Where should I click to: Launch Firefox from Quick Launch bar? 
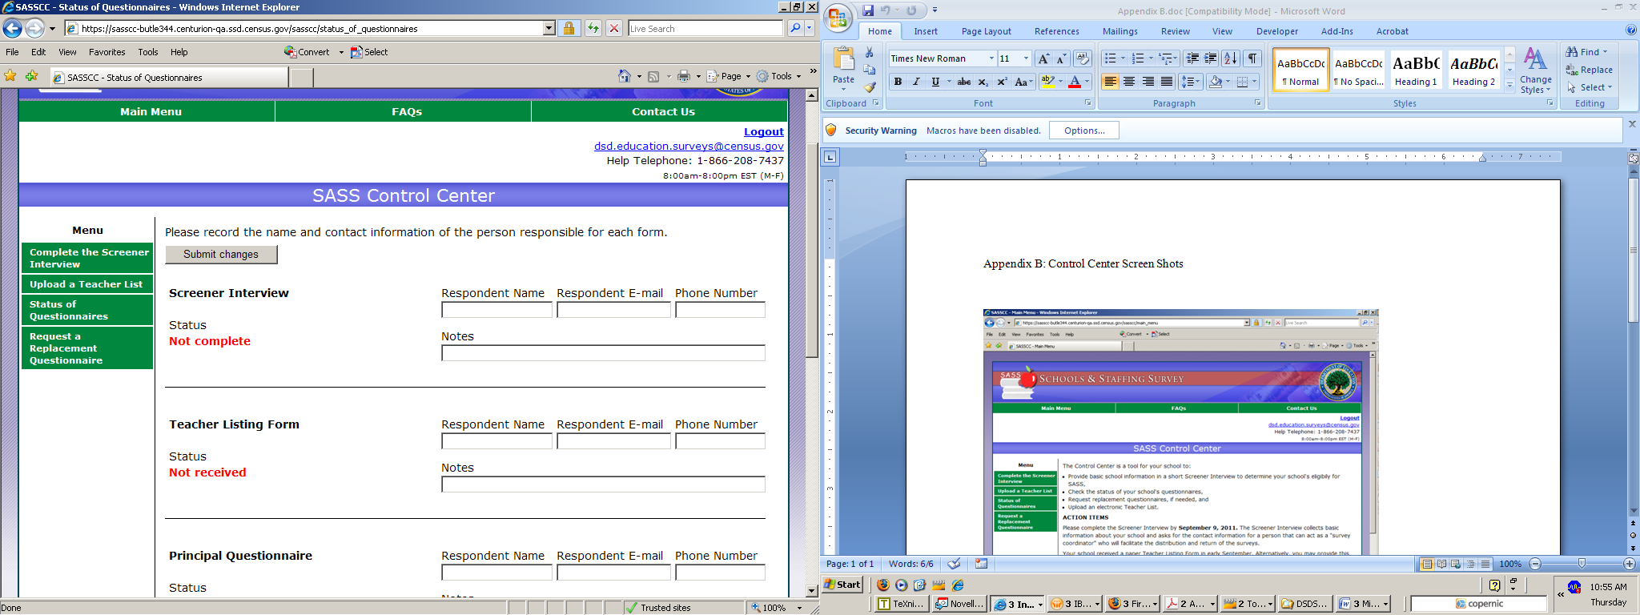(883, 585)
